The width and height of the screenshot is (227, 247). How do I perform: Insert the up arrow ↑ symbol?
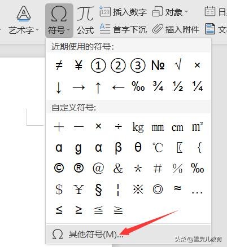tap(98, 87)
